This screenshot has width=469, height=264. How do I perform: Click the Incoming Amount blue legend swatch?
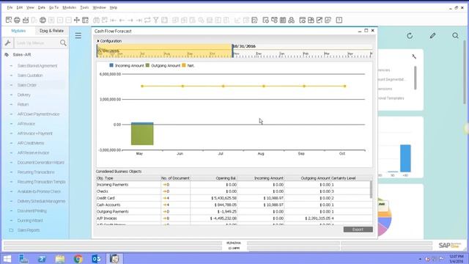click(x=111, y=65)
